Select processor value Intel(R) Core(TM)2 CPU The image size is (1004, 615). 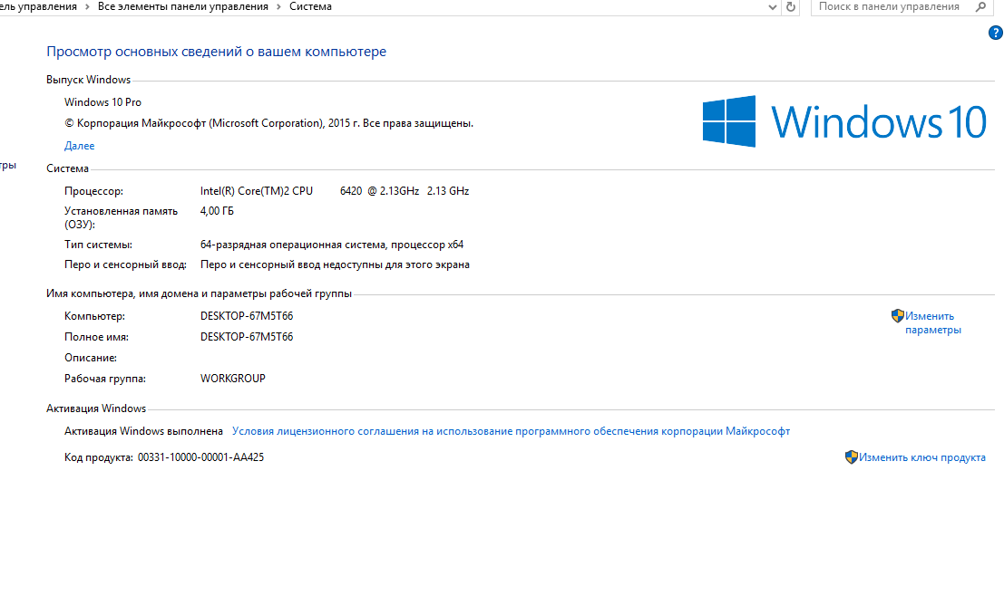click(335, 191)
